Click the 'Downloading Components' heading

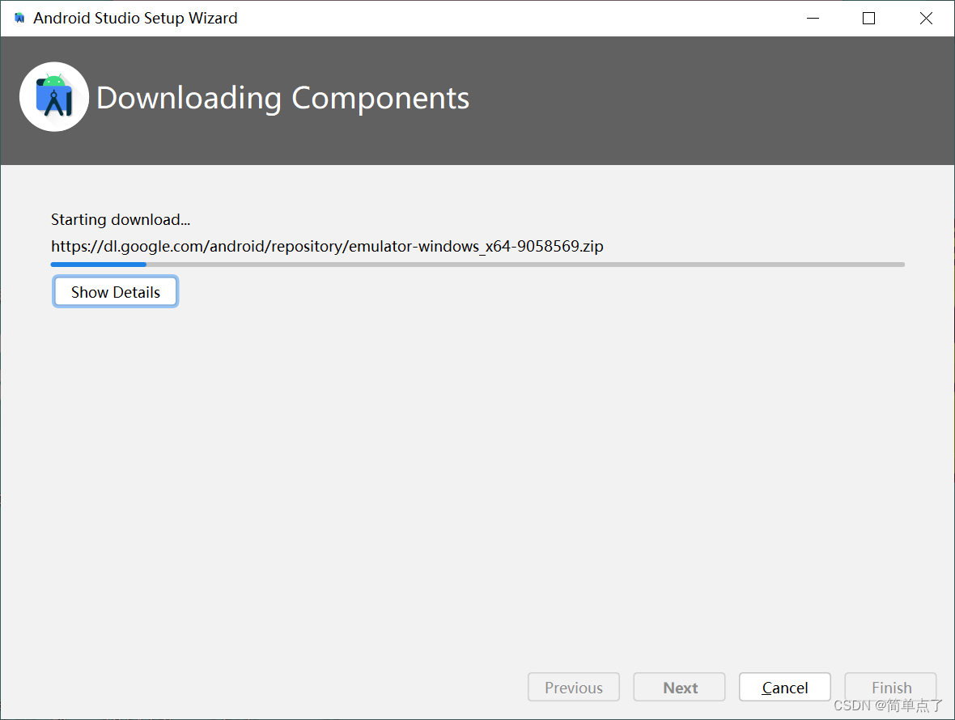(282, 98)
